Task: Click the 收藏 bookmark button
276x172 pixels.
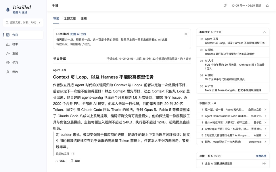Action: pyautogui.click(x=75, y=161)
